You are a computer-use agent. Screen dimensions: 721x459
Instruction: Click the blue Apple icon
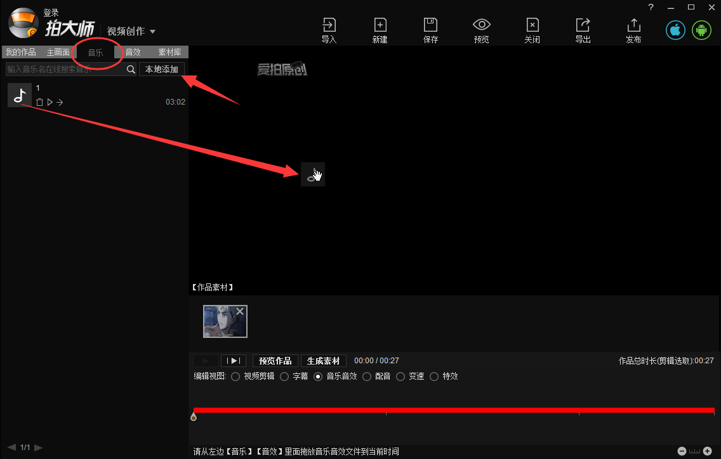[675, 30]
